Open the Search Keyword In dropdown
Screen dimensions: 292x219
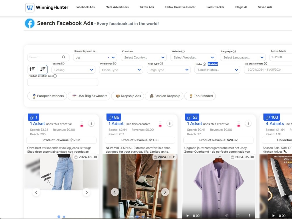point(95,58)
